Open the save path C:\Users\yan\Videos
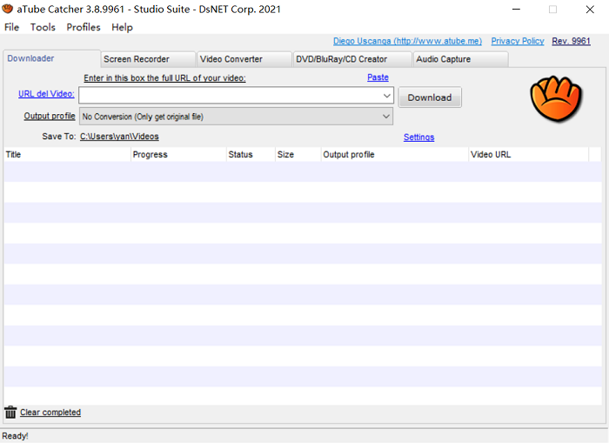Image resolution: width=609 pixels, height=443 pixels. click(119, 137)
